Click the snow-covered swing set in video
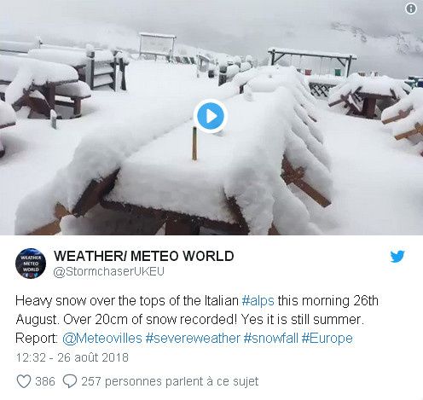Image resolution: width=423 pixels, height=400 pixels. click(312, 61)
